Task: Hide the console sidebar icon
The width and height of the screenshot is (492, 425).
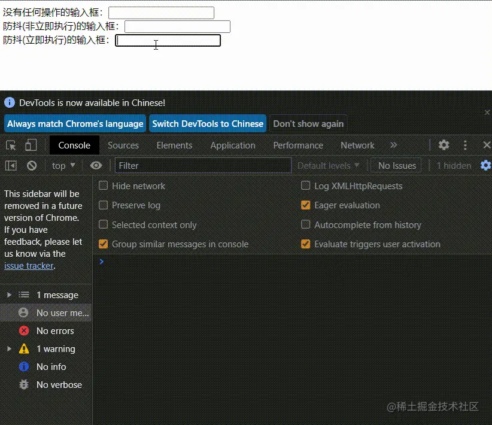Action: click(11, 165)
